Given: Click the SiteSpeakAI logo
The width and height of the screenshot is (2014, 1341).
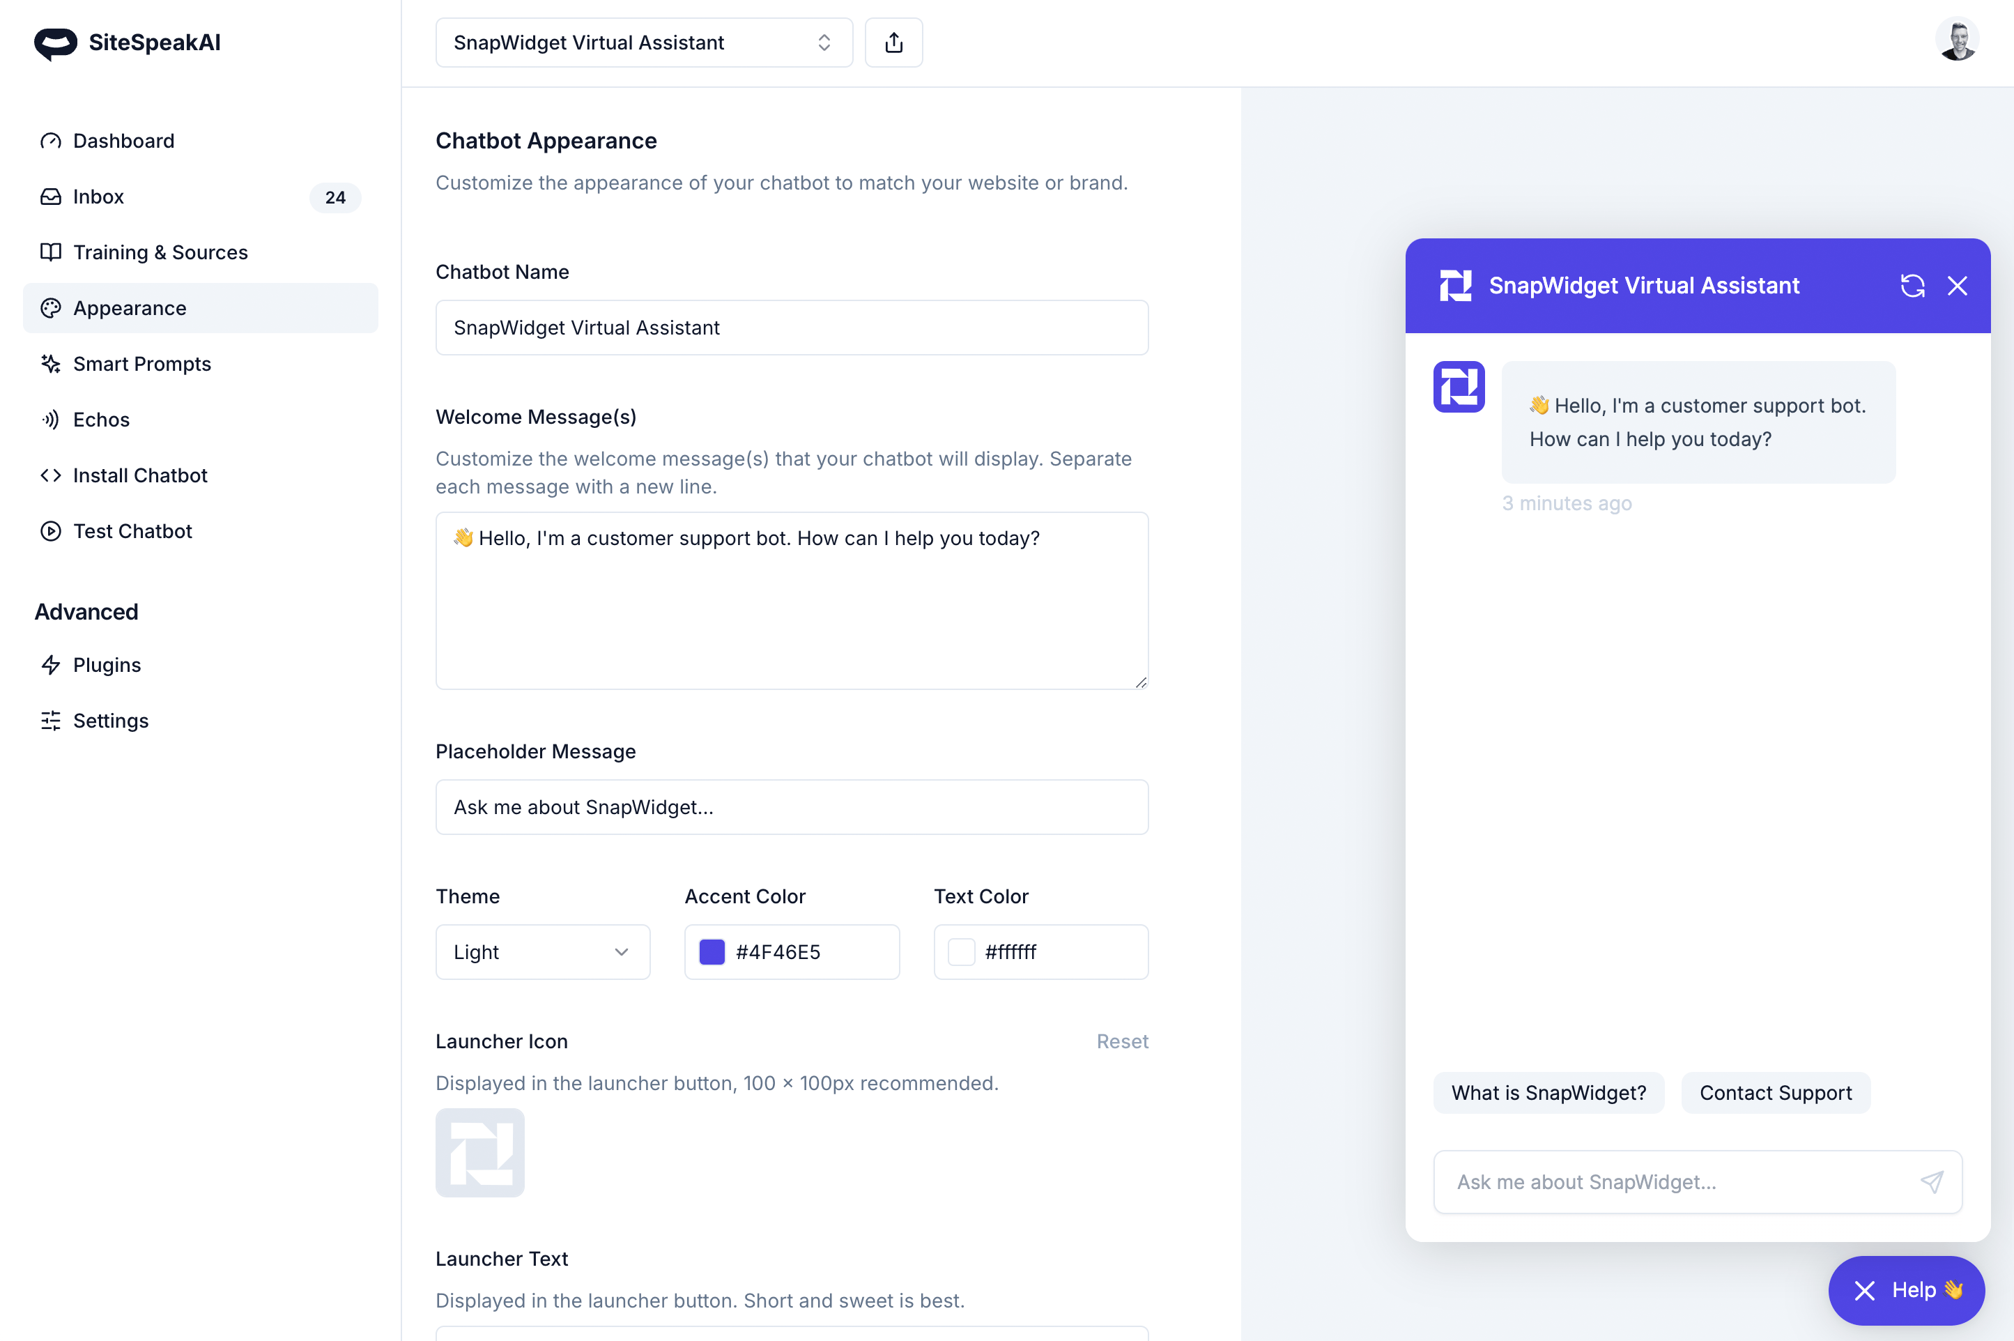Looking at the screenshot, I should 128,43.
